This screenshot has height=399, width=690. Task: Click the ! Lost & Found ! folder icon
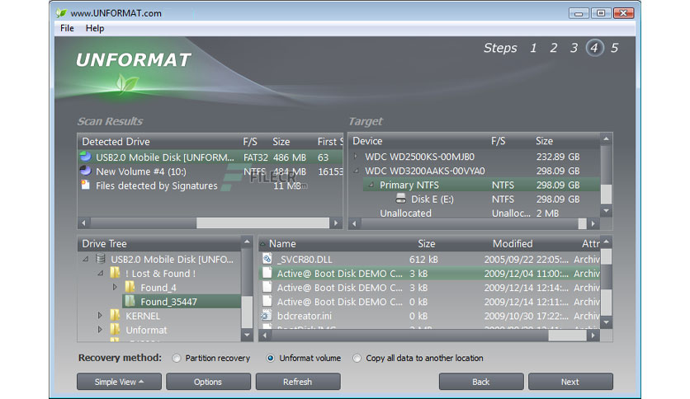[x=115, y=273]
